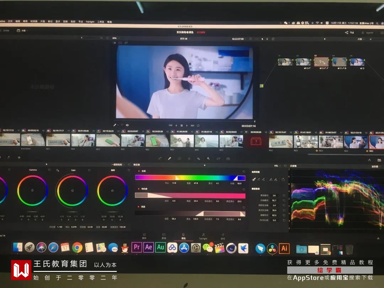384x288 pixels.
Task: Show the Scopes panel icon
Action: coord(379,160)
